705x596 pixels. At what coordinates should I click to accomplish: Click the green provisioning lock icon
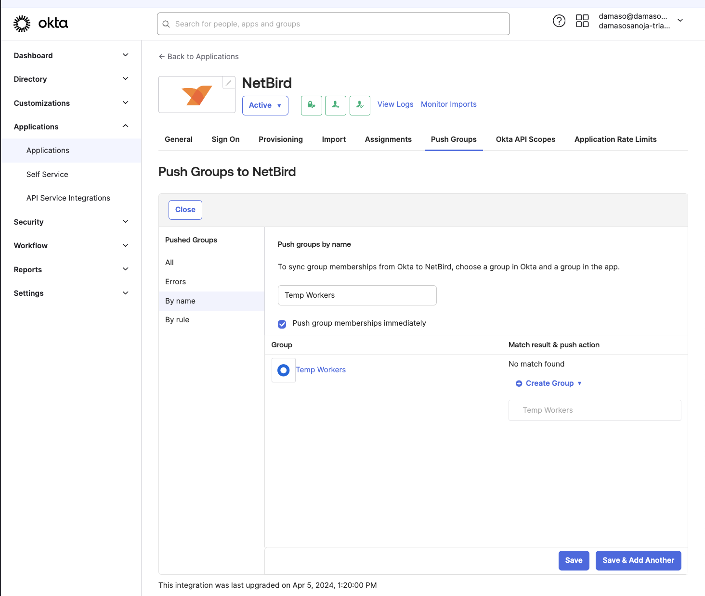[x=311, y=105]
